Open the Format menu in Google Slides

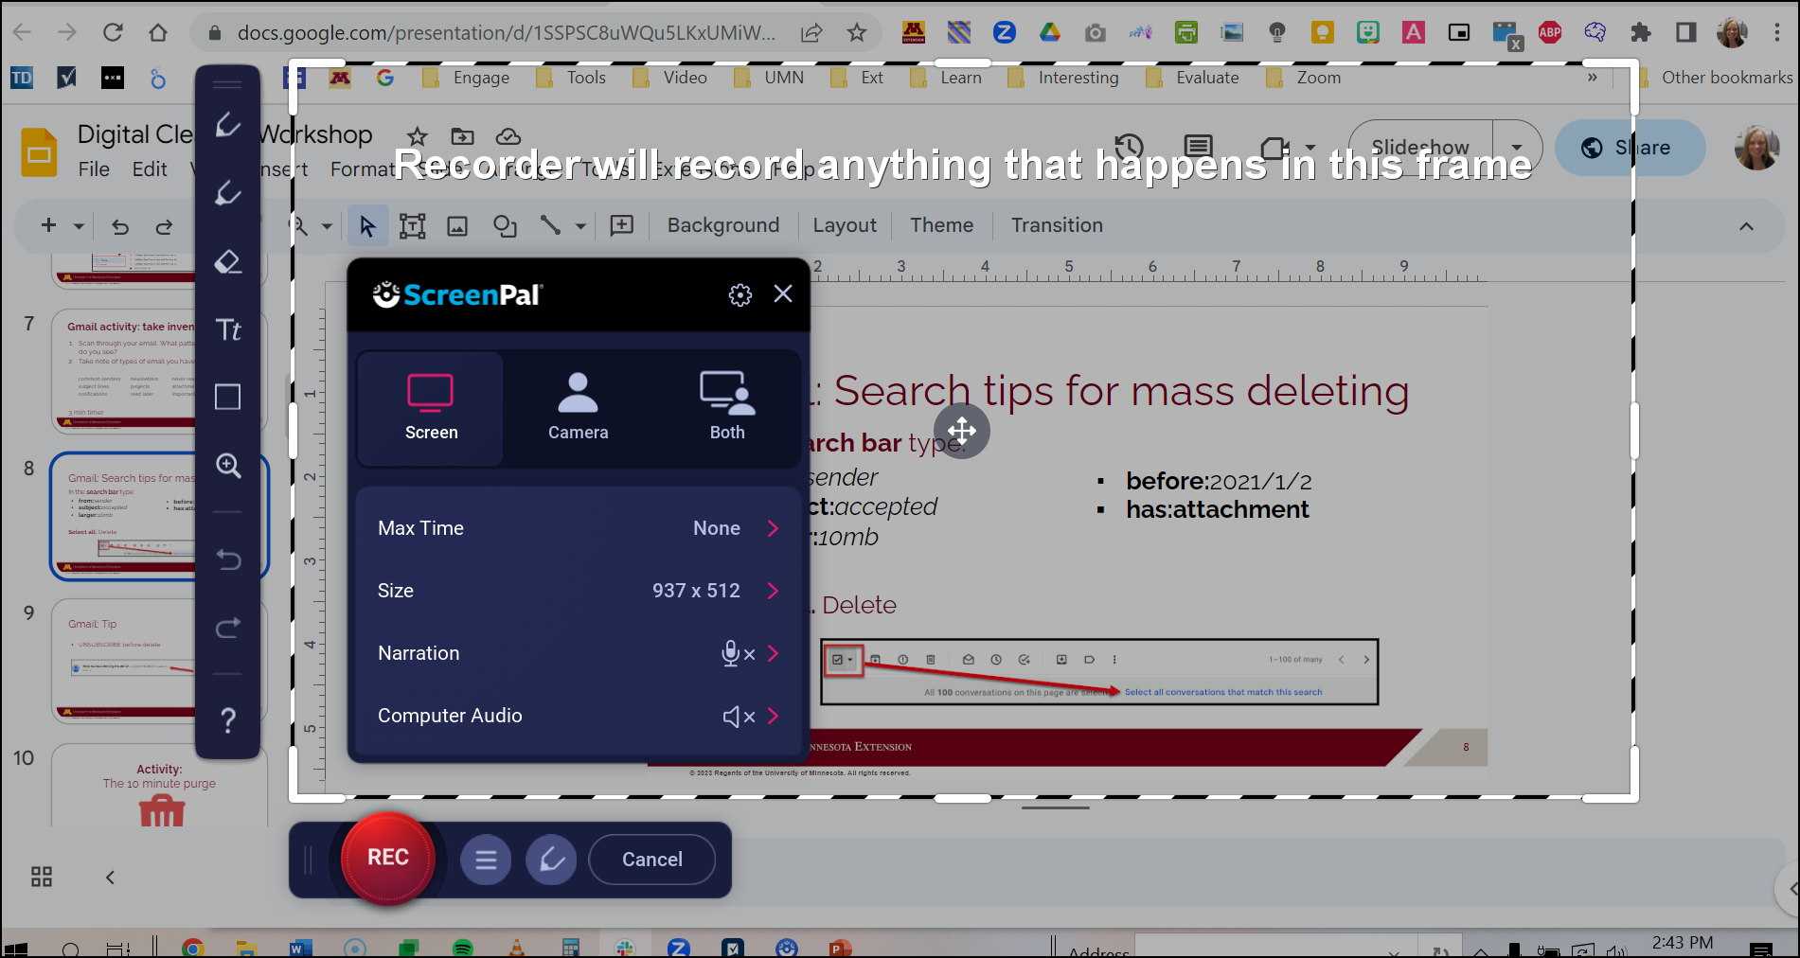coord(363,169)
